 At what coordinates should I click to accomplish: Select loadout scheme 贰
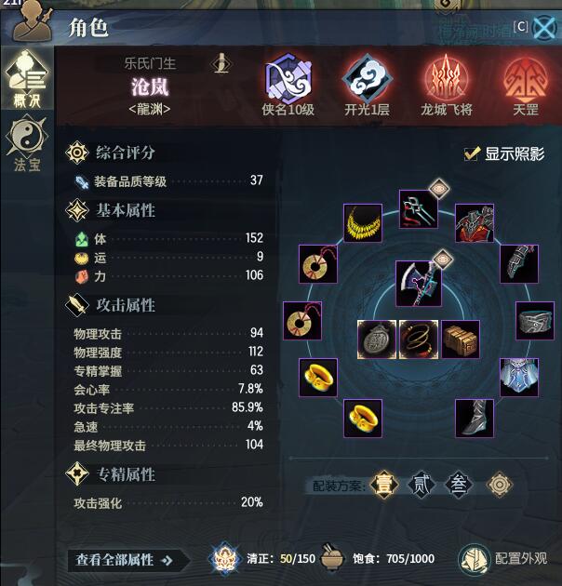(421, 485)
